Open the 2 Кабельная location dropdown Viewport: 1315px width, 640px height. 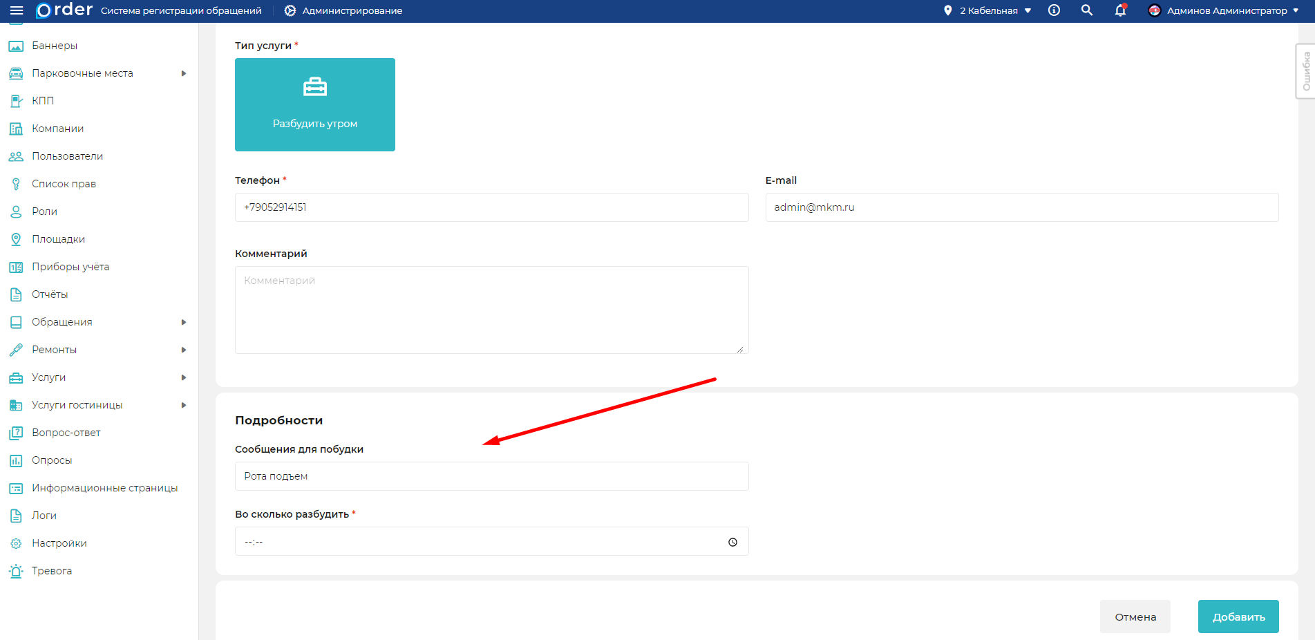click(x=988, y=10)
